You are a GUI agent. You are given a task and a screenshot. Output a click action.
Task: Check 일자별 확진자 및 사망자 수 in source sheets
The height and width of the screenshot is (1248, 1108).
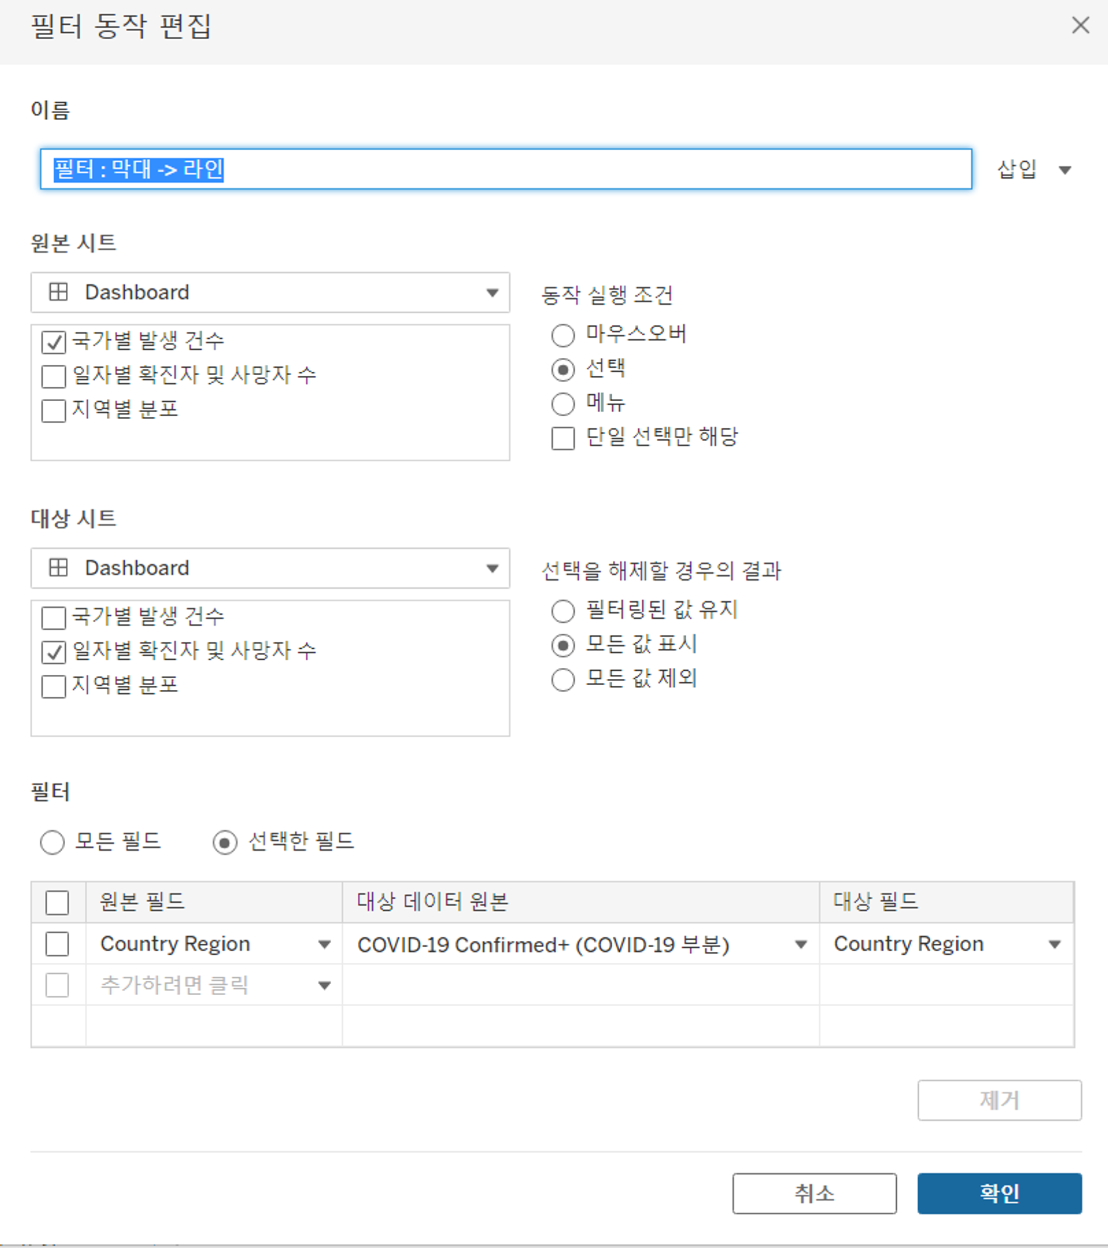[x=54, y=376]
